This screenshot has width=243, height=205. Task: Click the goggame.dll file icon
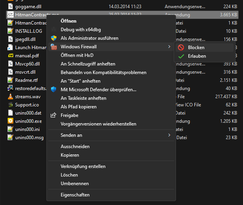11,7
